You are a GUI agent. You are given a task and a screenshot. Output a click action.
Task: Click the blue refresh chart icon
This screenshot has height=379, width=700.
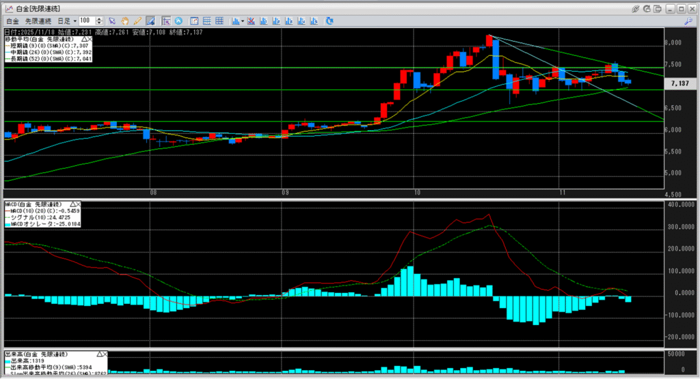[329, 21]
